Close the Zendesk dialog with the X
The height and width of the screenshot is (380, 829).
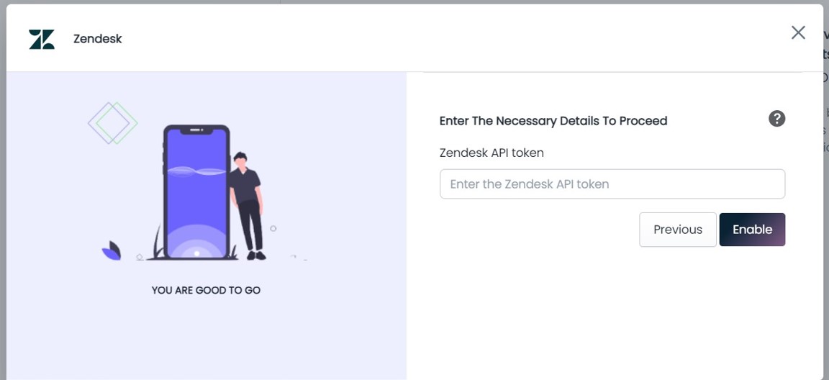point(798,32)
